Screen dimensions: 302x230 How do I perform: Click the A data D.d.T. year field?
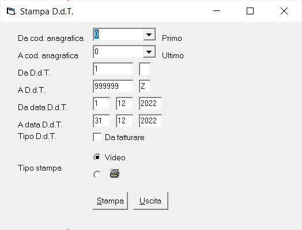click(150, 121)
